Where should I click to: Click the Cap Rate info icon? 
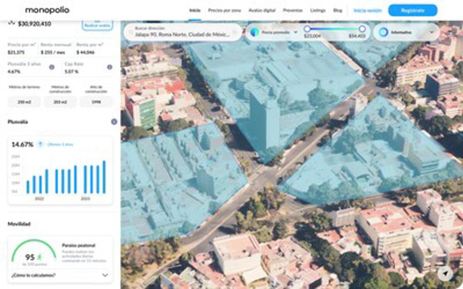[110, 67]
